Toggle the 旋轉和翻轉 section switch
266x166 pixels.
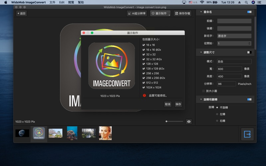[249, 99]
